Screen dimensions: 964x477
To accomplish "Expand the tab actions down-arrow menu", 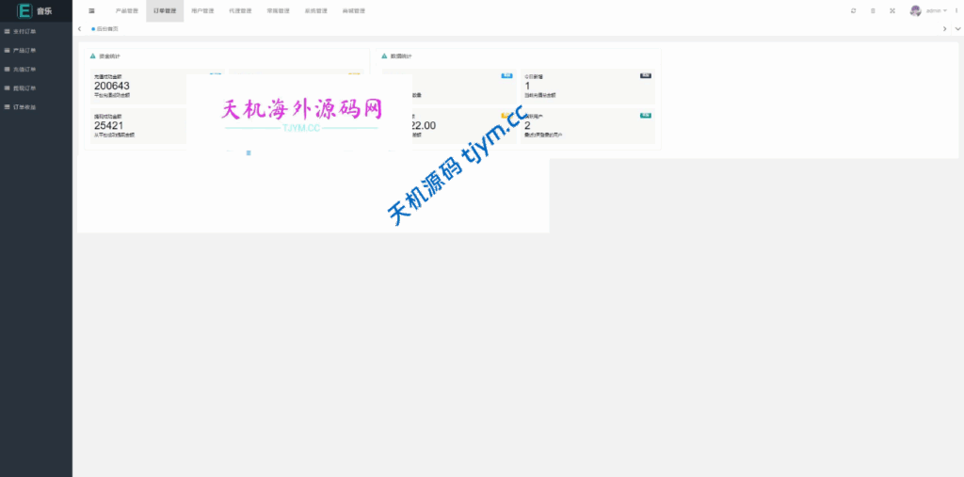I will pyautogui.click(x=957, y=29).
